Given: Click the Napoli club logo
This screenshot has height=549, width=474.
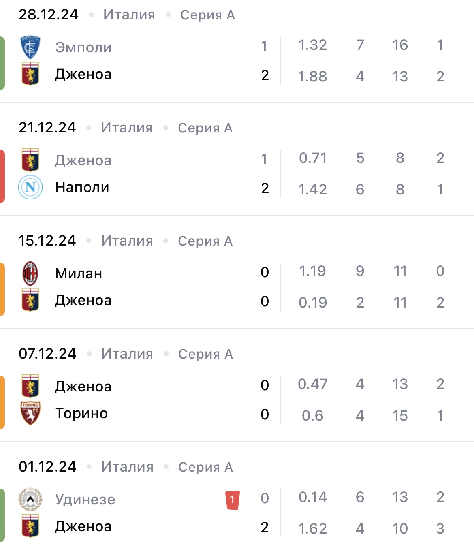Looking at the screenshot, I should pos(30,187).
